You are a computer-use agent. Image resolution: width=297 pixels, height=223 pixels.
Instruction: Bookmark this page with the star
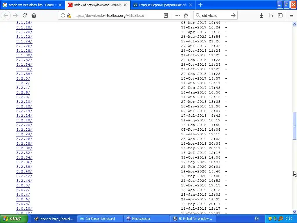186,15
